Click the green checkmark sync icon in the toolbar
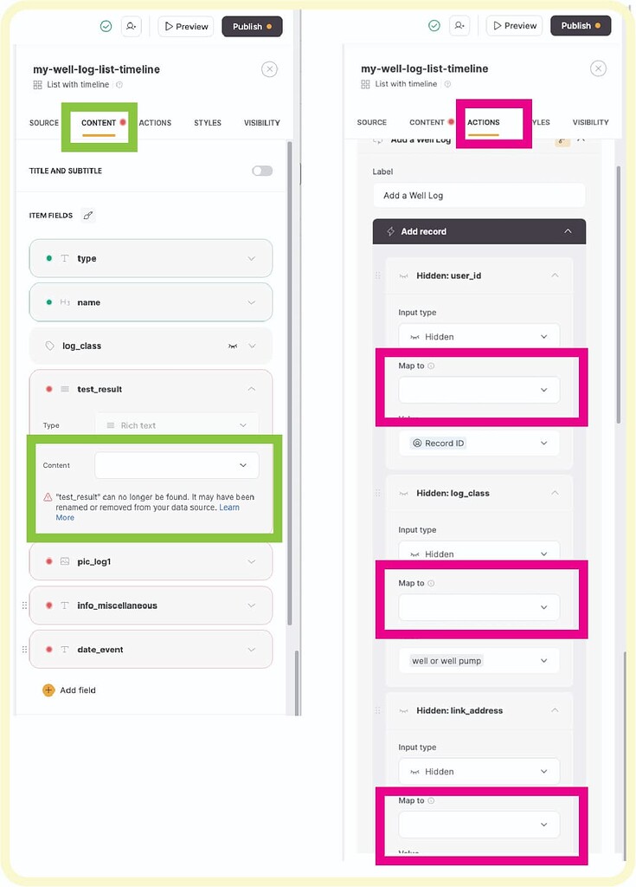Image resolution: width=636 pixels, height=887 pixels. tap(106, 26)
